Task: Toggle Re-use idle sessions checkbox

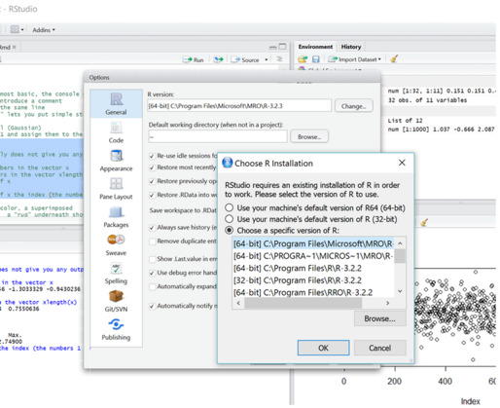Action: click(x=152, y=156)
